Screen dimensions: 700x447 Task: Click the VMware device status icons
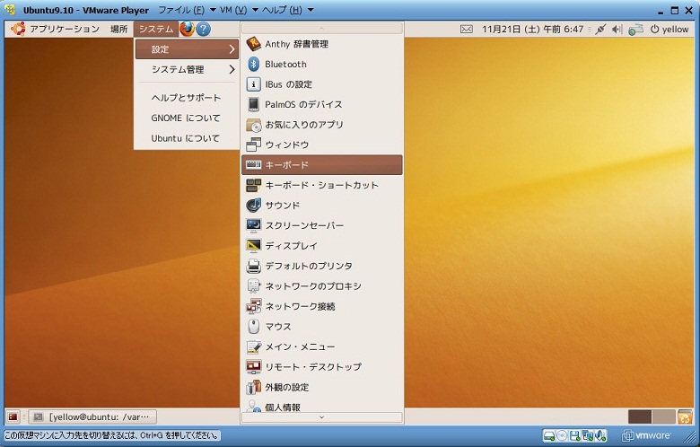[x=575, y=435]
